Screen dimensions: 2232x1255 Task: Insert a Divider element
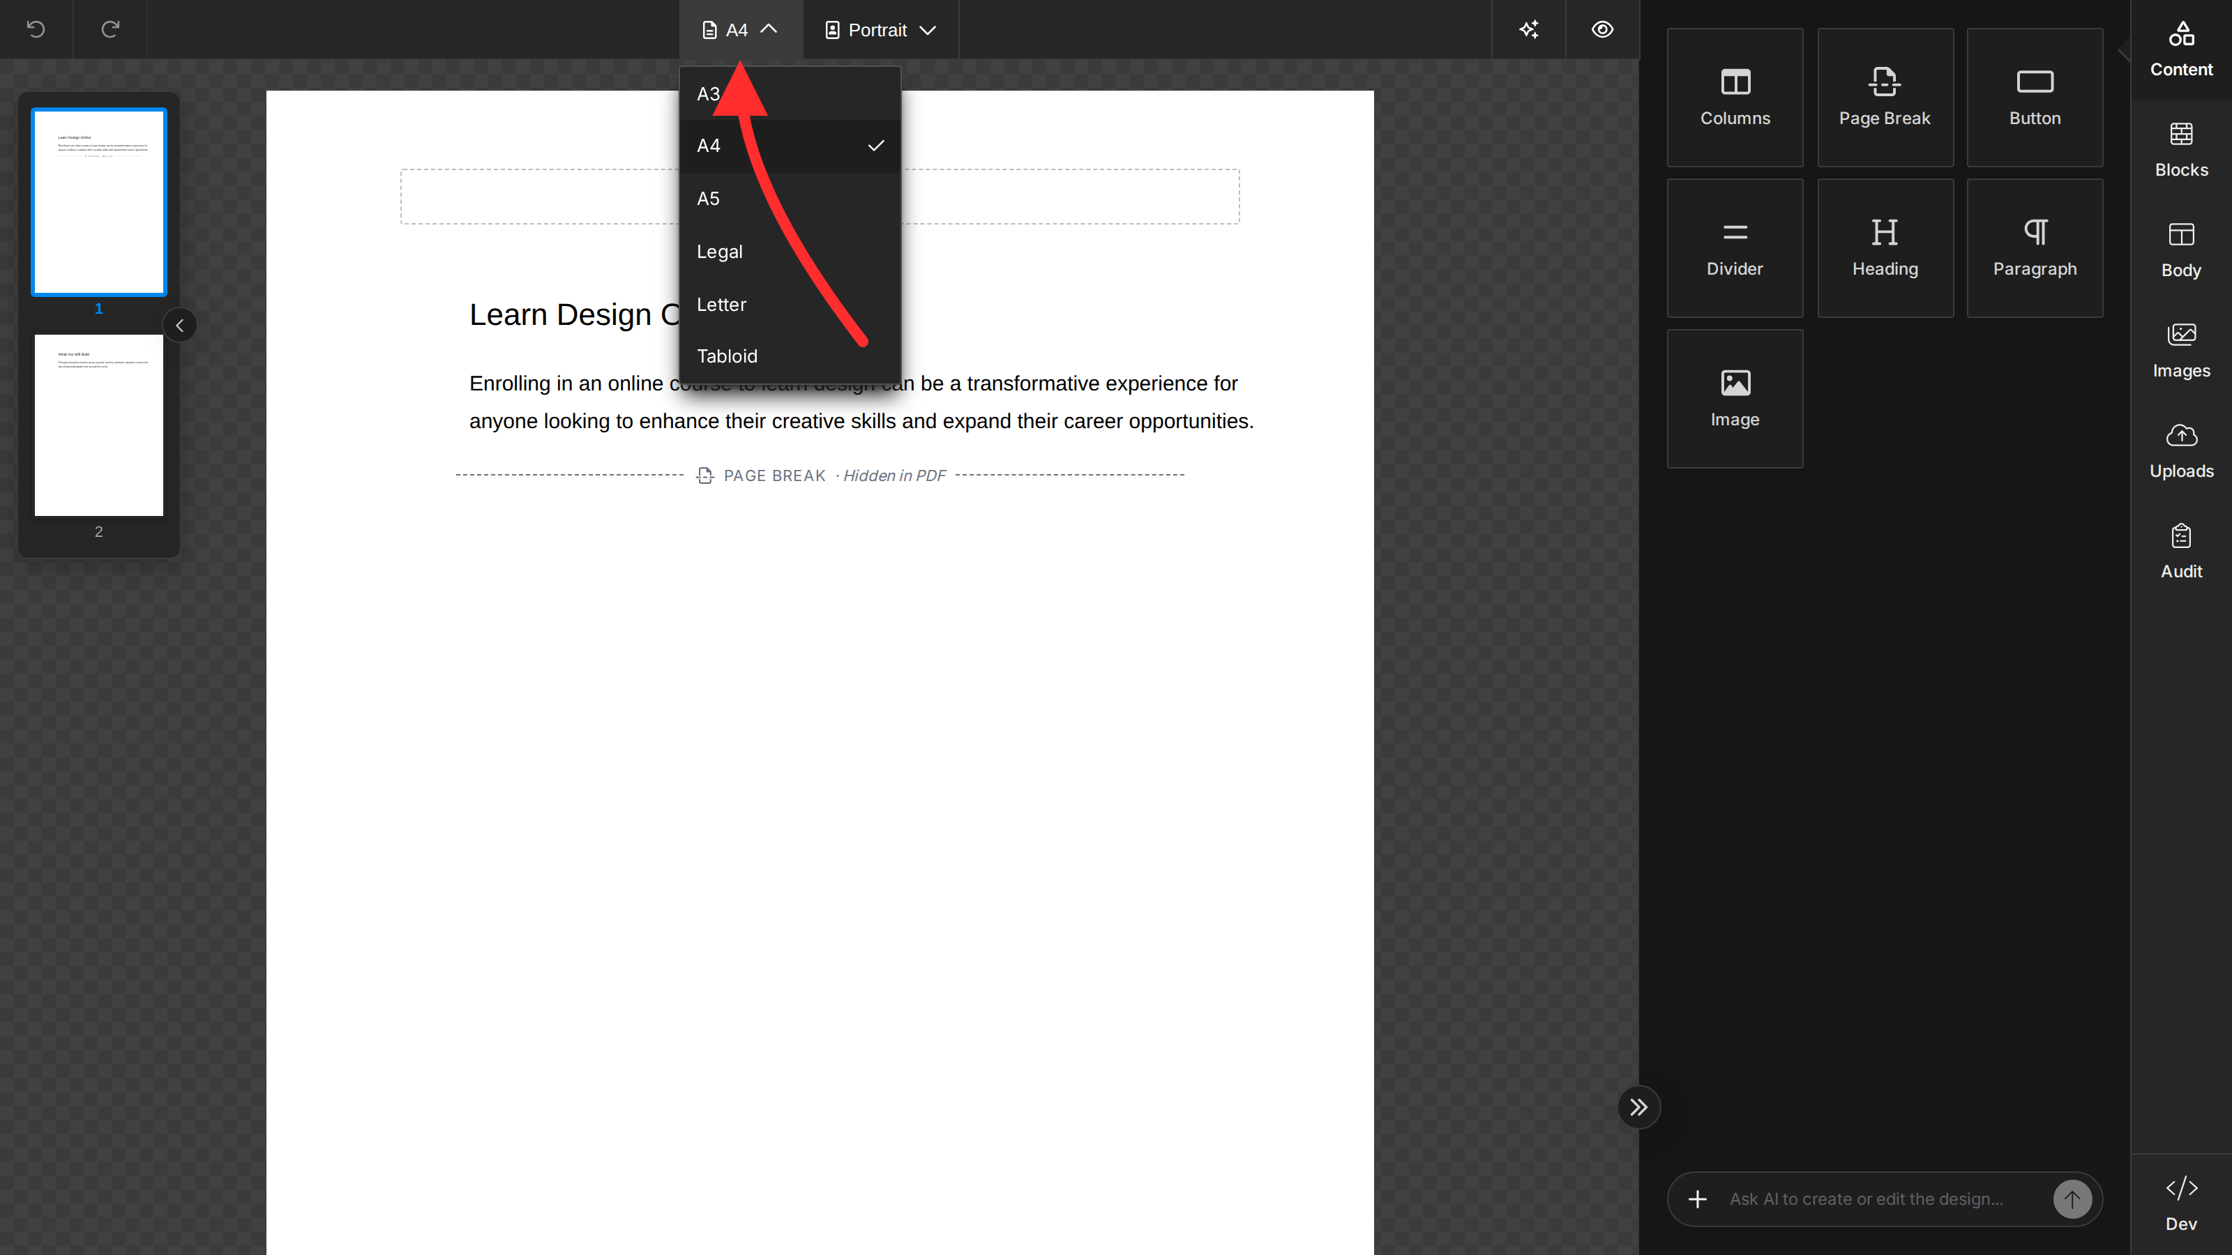coord(1735,248)
